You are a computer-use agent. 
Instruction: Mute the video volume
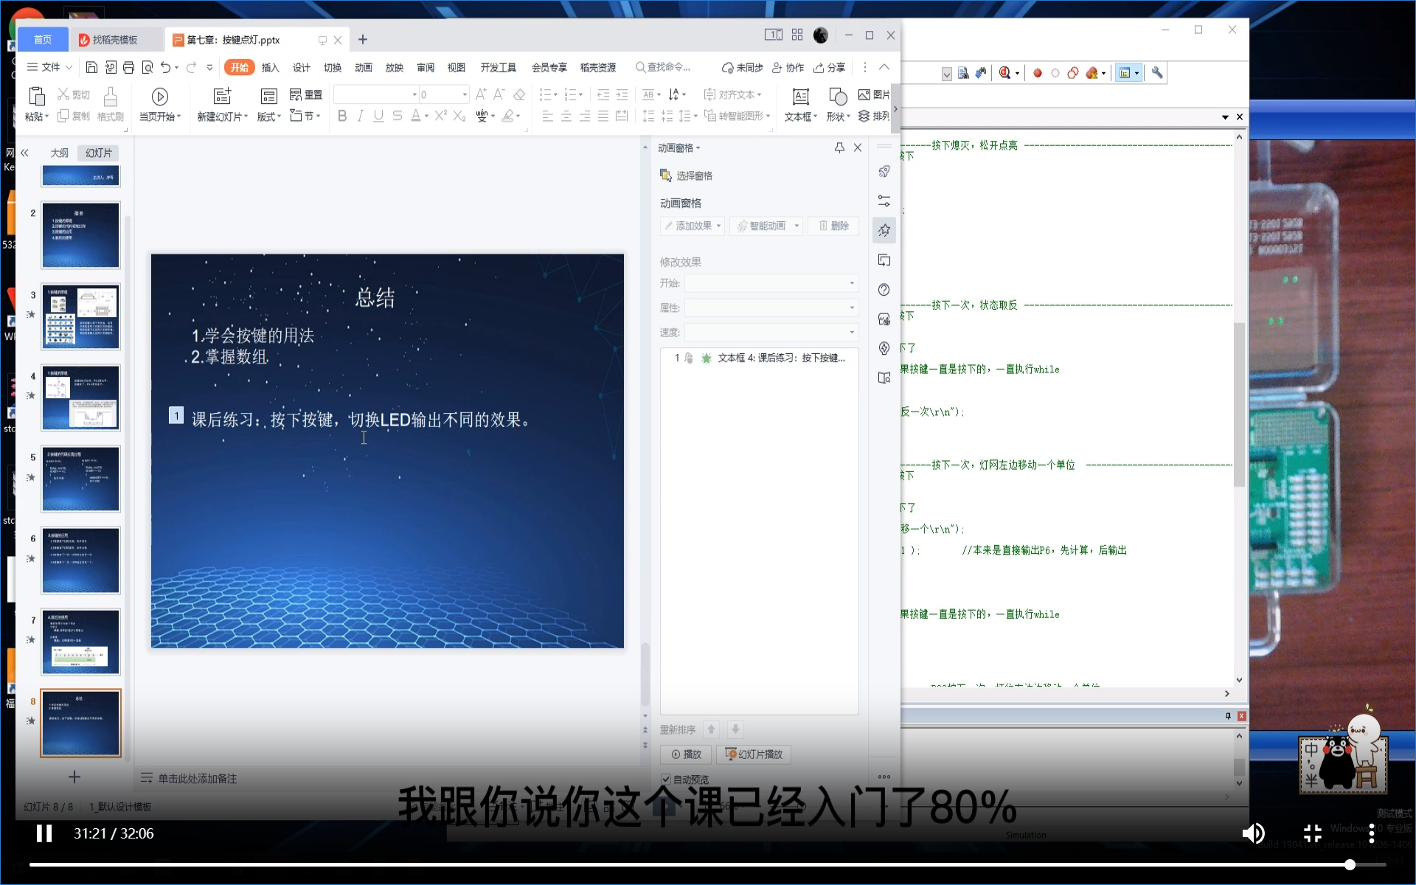click(1252, 833)
